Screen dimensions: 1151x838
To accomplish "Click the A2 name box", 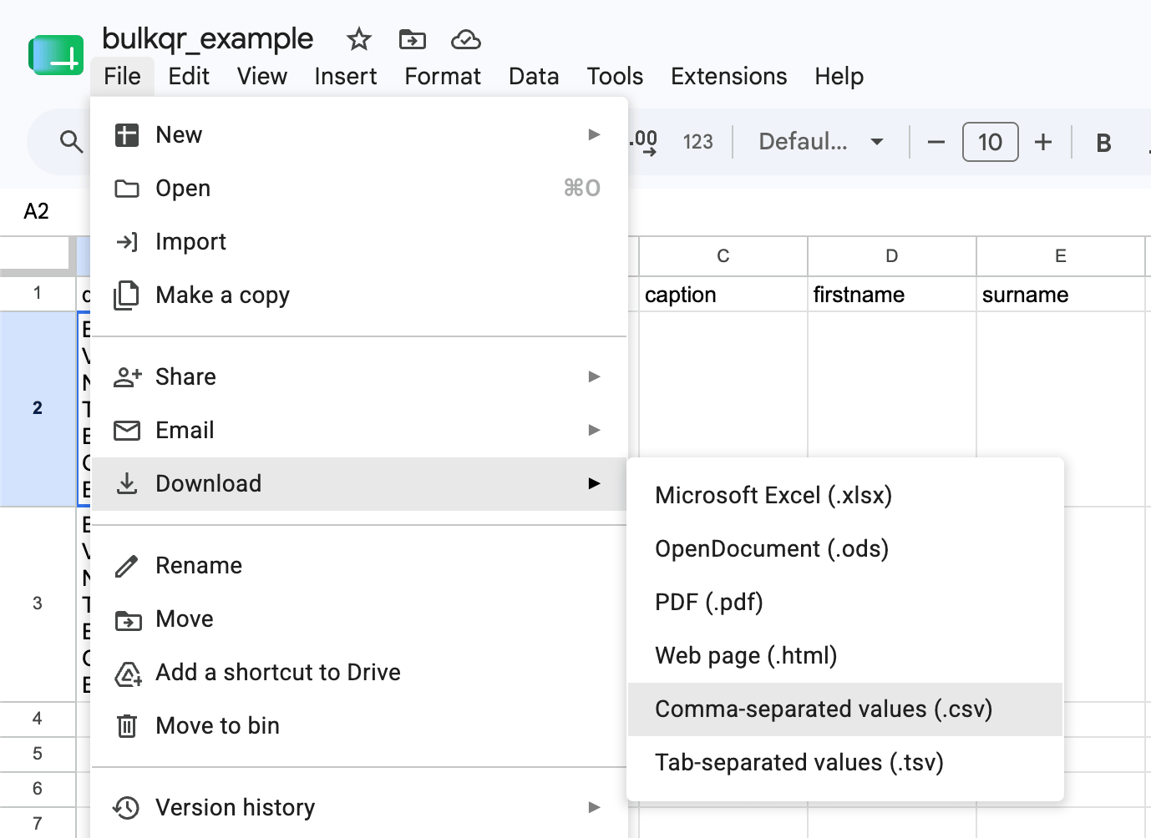I will 37,211.
